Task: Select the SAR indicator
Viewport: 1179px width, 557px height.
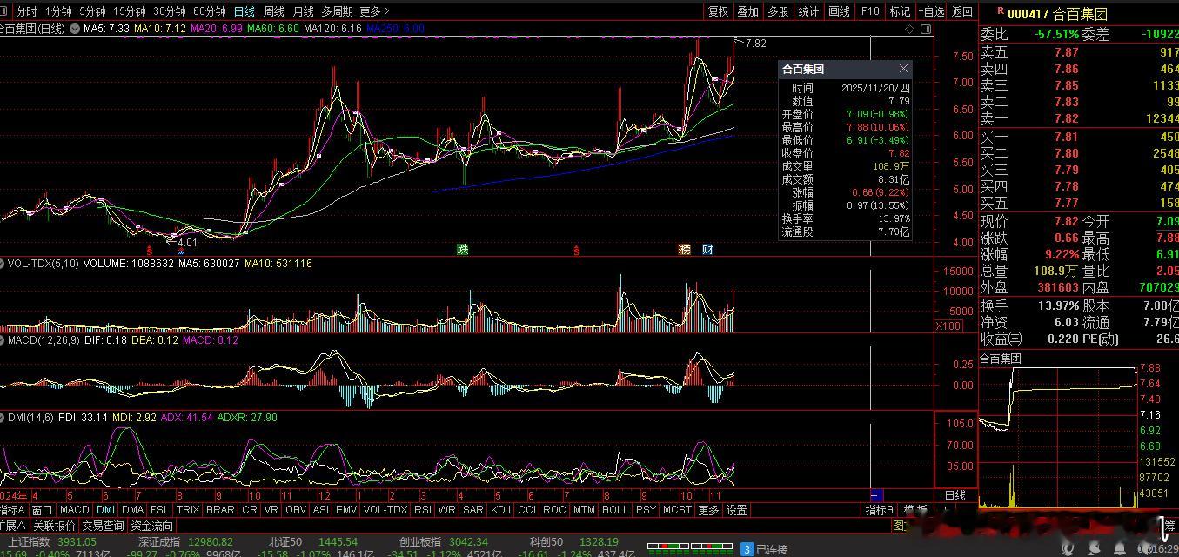Action: (x=473, y=510)
